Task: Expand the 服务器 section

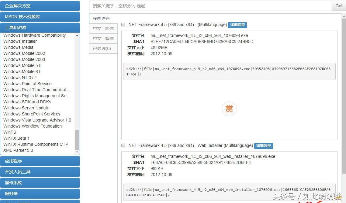Action: tap(40, 194)
